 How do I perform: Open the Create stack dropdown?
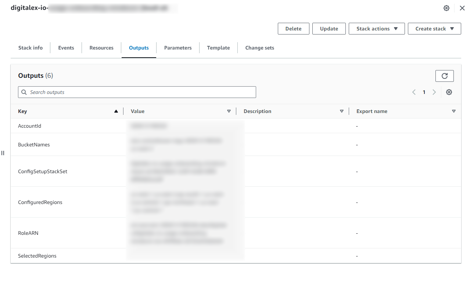tap(434, 29)
